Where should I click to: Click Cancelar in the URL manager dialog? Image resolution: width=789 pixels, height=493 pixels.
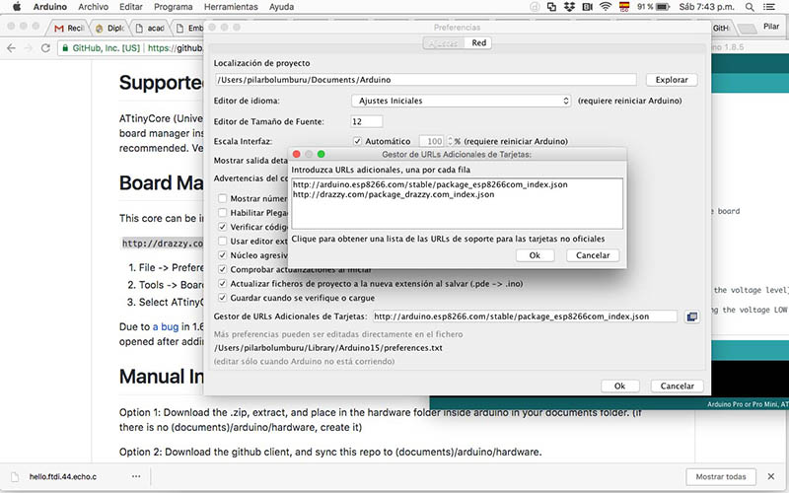(x=593, y=255)
